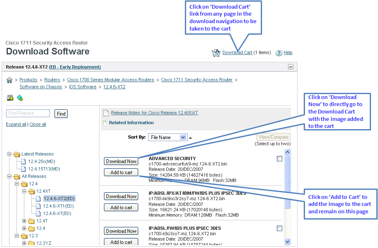Open Cisco 1700 Series Modular Access Routers link
Image resolution: width=378 pixels, height=248 pixels.
pos(111,80)
